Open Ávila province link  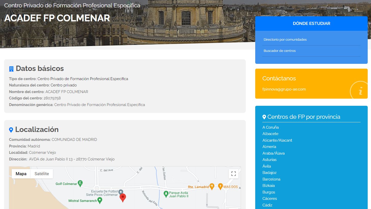(267, 166)
